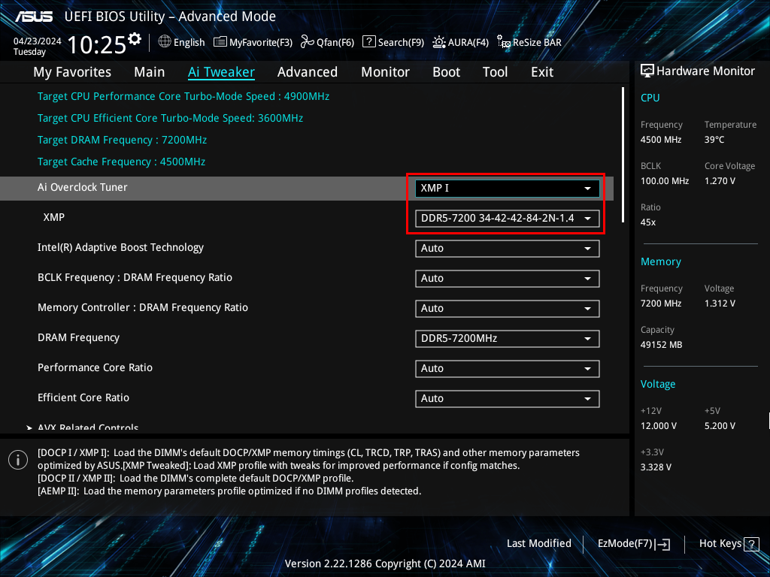The width and height of the screenshot is (770, 577).
Task: Click Target Cache Frequency : 4500MHz text
Action: pyautogui.click(x=121, y=162)
